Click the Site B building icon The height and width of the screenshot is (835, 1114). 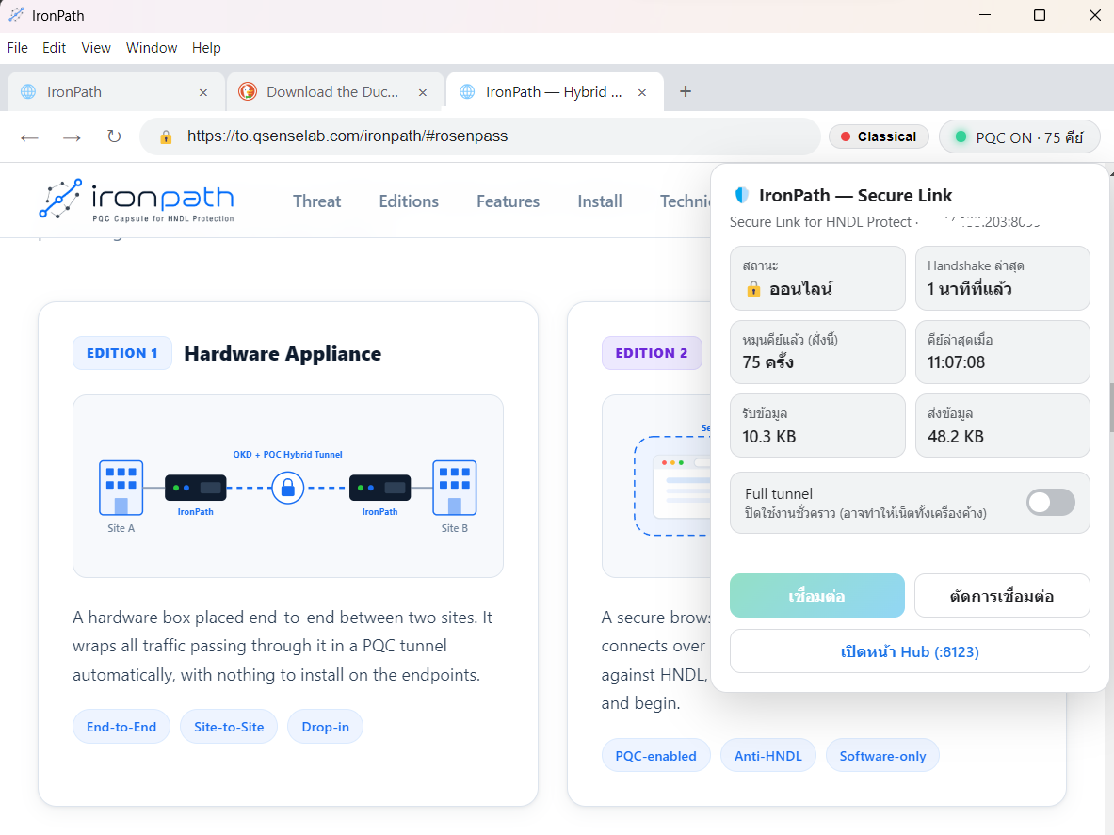click(455, 487)
